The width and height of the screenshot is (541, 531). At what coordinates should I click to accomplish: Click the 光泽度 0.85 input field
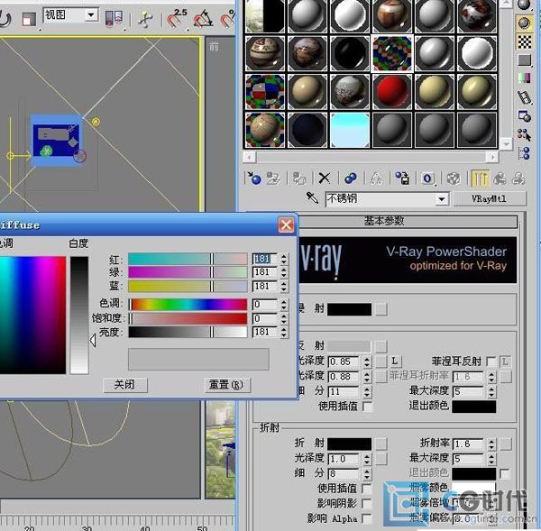(344, 362)
